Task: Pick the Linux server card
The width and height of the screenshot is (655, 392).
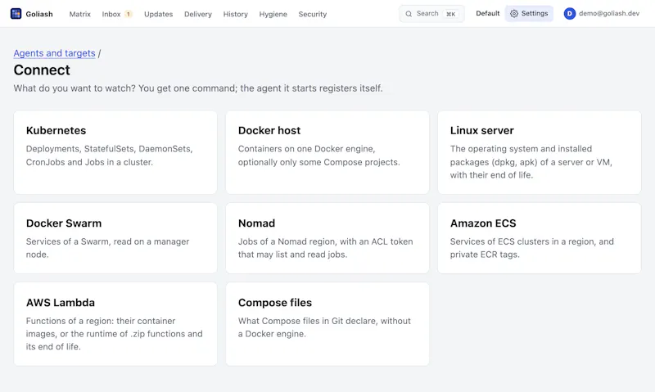Action: 540,152
